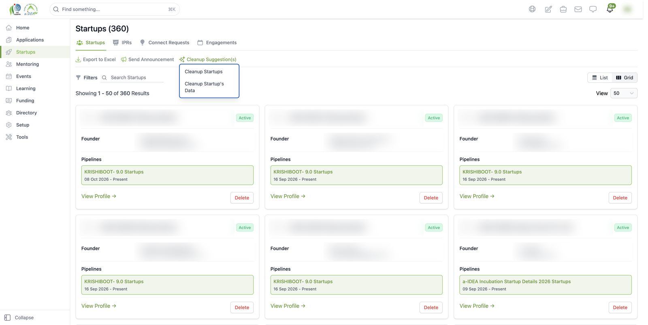Toggle the Cleanup Suggestion(s) dropdown
Screen dimensions: 648x325
(208, 59)
